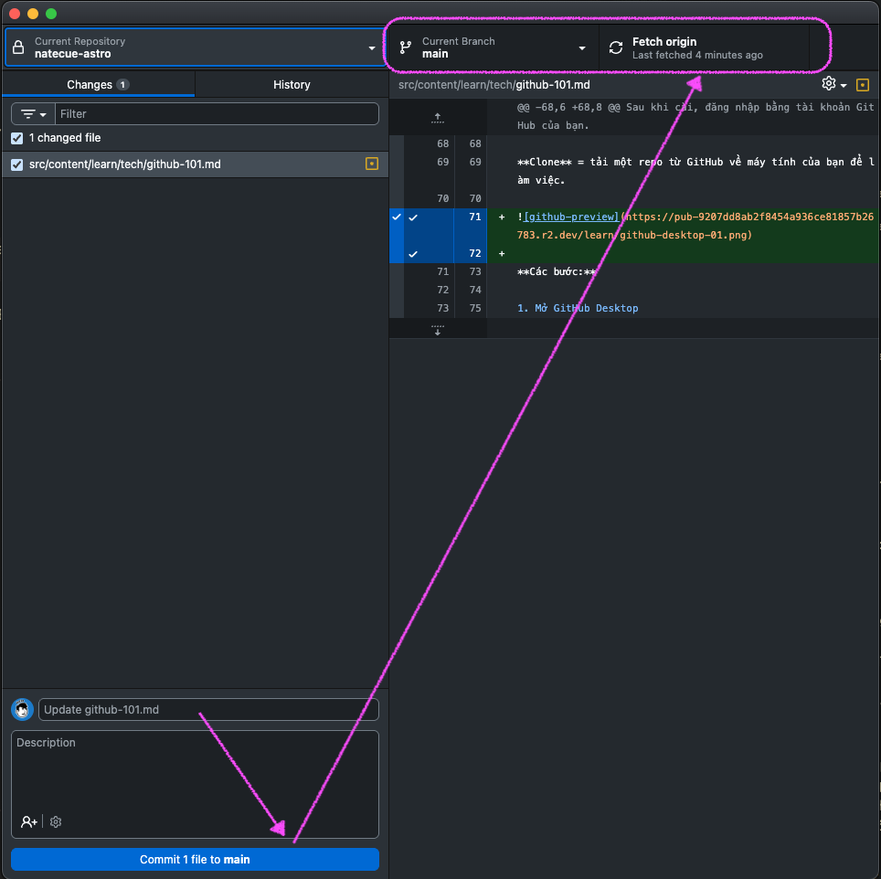Image resolution: width=881 pixels, height=879 pixels.
Task: Toggle checkbox for github-101.md file
Action: [x=16, y=164]
